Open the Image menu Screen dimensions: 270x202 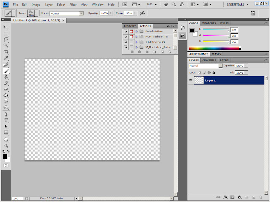(36, 5)
